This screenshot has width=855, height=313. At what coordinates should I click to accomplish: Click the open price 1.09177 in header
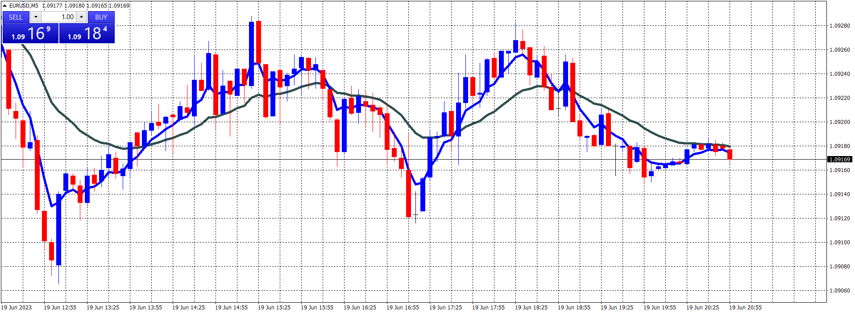[x=52, y=6]
